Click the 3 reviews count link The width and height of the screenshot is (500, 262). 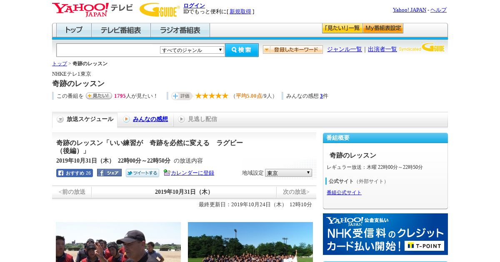click(321, 96)
